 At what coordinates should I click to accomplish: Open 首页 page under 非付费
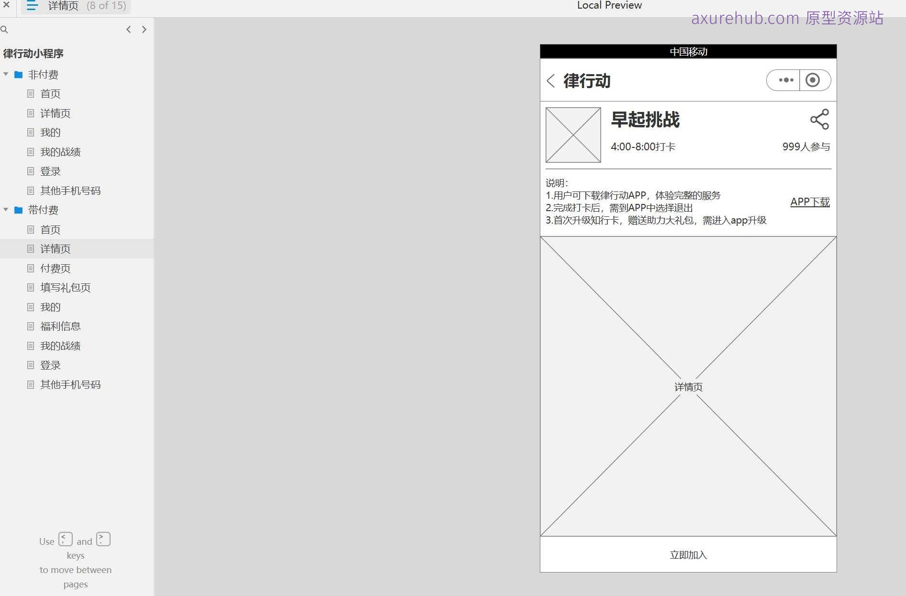pos(50,94)
